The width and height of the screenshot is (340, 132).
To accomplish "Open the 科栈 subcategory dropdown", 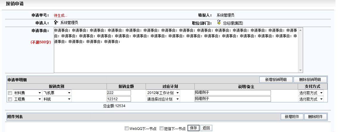I will [57, 99].
